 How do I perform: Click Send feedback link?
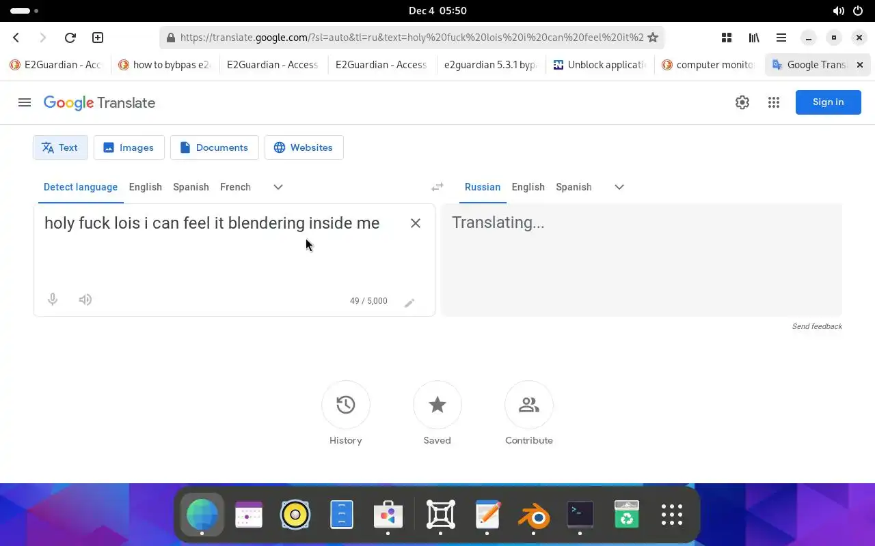pyautogui.click(x=817, y=326)
